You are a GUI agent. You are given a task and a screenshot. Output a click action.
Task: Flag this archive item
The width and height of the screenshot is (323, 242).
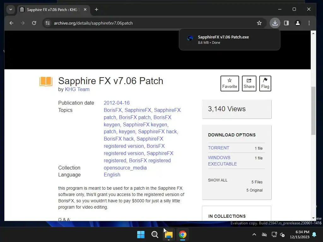coord(265,83)
